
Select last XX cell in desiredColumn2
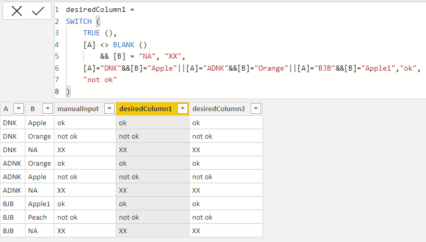tap(226, 231)
